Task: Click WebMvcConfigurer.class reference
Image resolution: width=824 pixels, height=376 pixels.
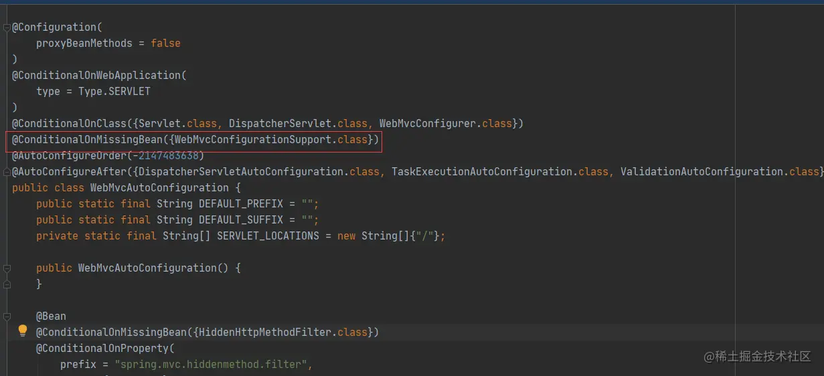Action: pos(446,124)
